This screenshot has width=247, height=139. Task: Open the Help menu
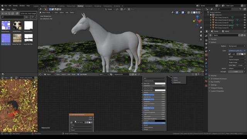[x=28, y=6]
